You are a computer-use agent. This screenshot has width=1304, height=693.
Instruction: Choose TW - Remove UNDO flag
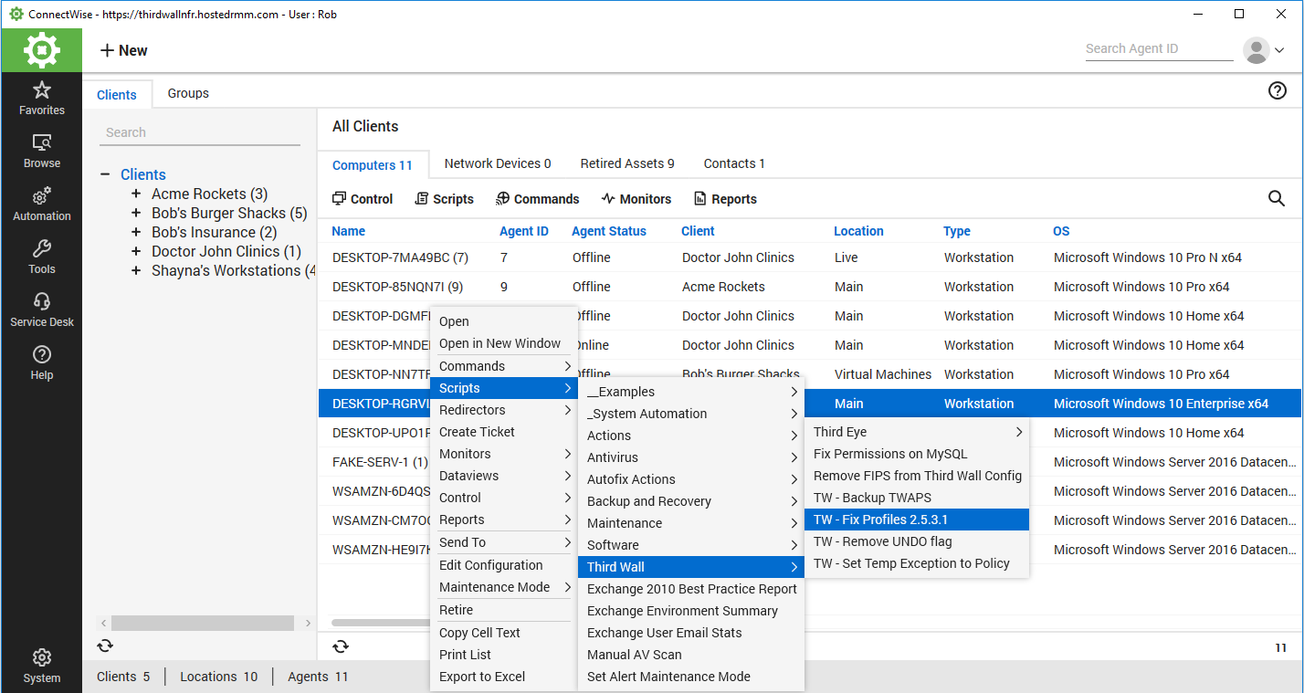(x=918, y=541)
